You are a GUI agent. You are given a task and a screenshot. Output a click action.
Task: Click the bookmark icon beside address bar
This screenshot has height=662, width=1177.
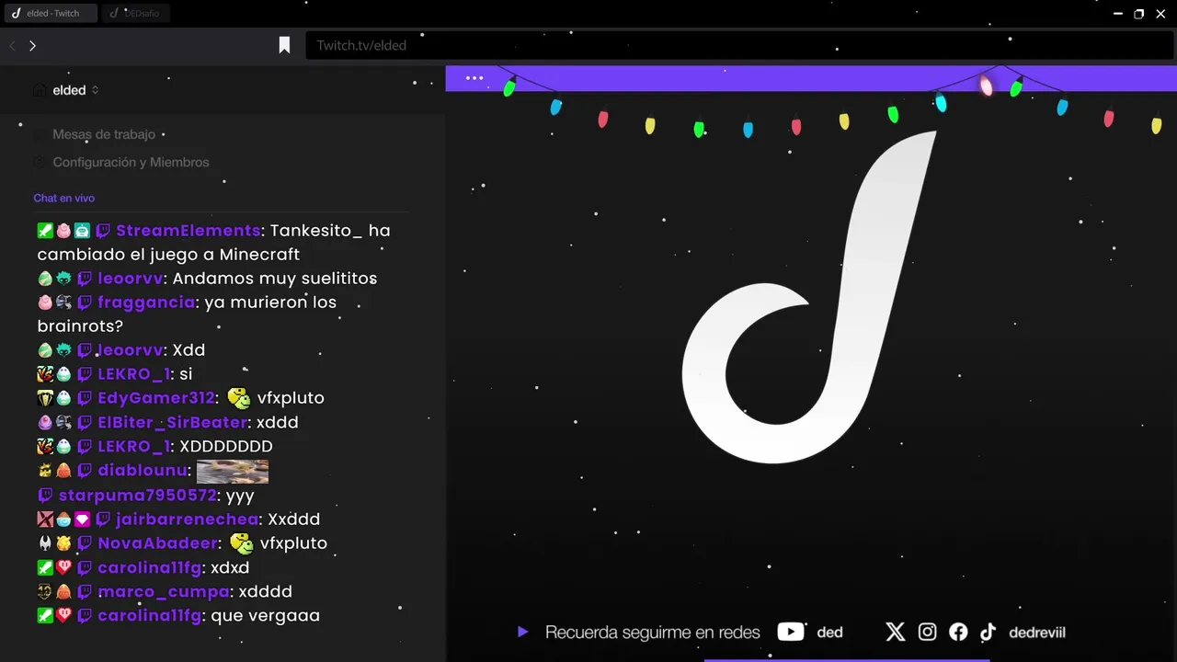285,45
